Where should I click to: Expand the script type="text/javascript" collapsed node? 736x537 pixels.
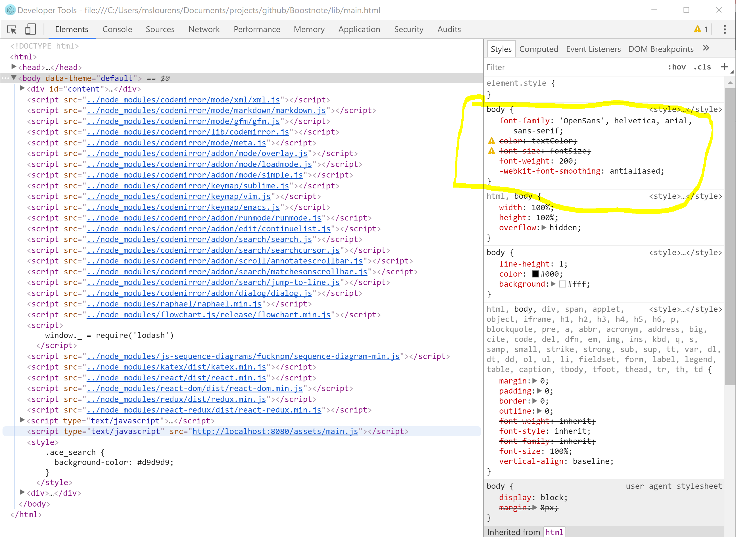(22, 420)
